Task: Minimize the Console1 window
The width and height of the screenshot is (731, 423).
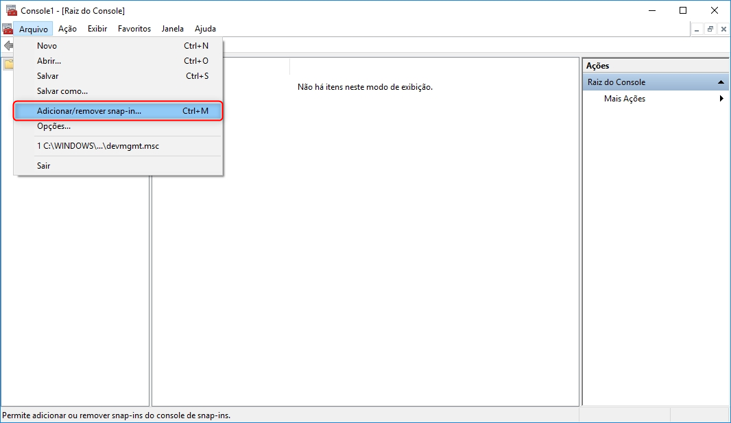Action: [x=651, y=10]
